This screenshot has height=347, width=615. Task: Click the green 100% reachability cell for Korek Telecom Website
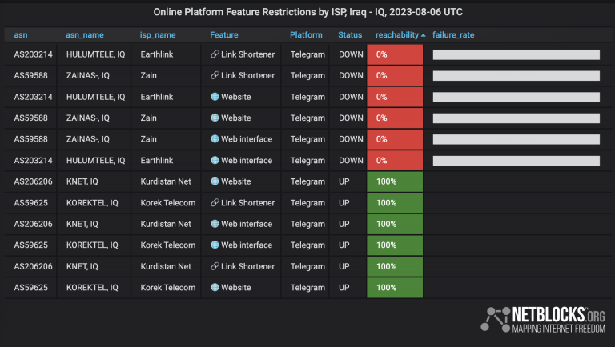pos(395,288)
